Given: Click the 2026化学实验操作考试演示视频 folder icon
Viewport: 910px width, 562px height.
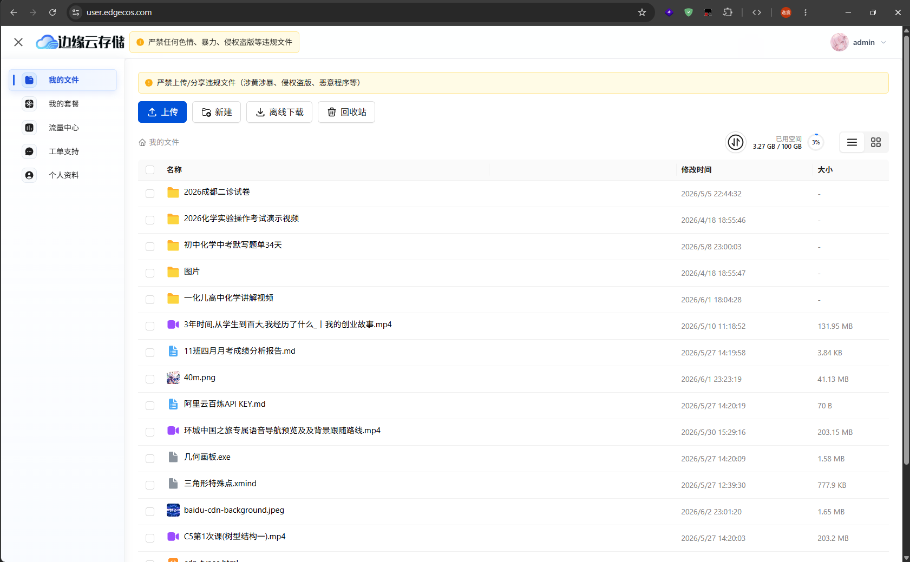Looking at the screenshot, I should point(173,219).
